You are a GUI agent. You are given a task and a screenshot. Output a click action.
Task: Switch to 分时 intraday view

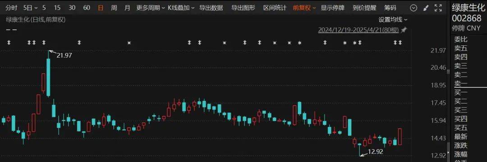[12, 8]
